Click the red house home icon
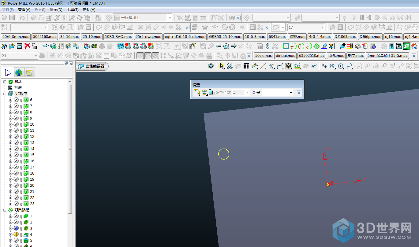The image size is (419, 247). (414, 46)
